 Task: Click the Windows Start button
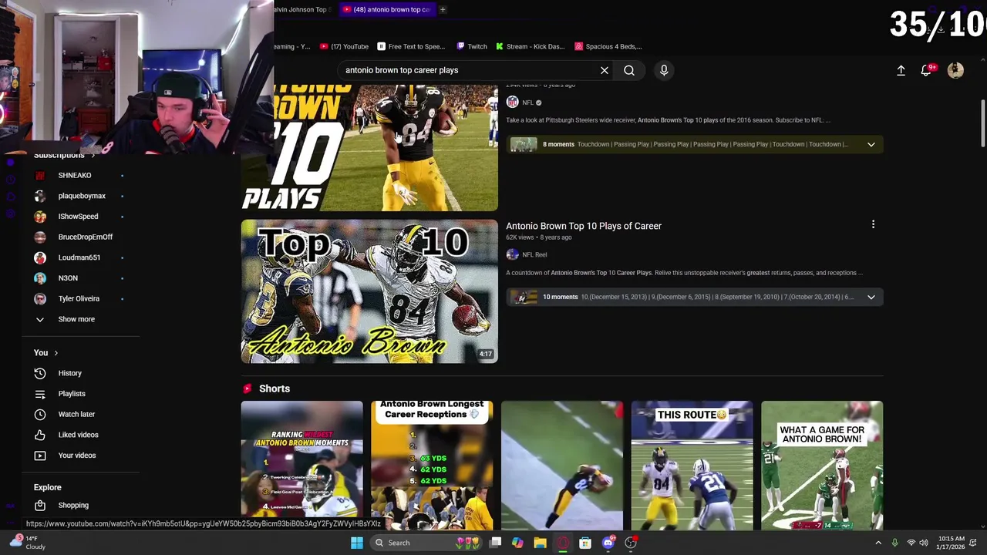tap(356, 543)
